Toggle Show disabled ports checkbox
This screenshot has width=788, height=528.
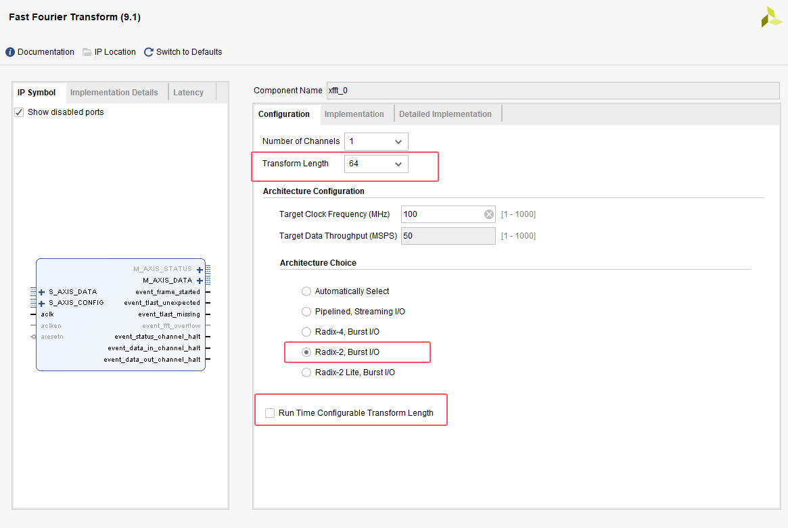(19, 112)
